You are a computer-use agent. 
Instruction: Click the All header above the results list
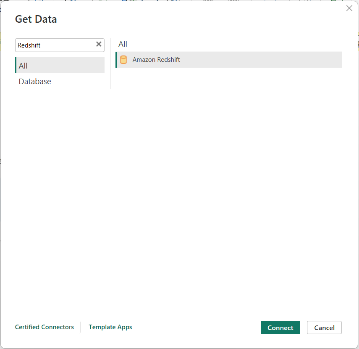click(123, 44)
